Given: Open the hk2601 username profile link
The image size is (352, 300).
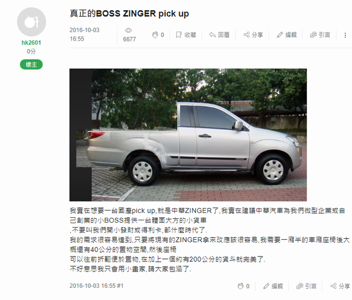Looking at the screenshot, I should (31, 43).
